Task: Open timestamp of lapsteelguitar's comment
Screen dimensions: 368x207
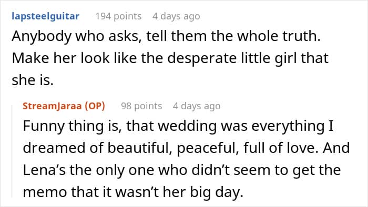Action: coord(176,16)
